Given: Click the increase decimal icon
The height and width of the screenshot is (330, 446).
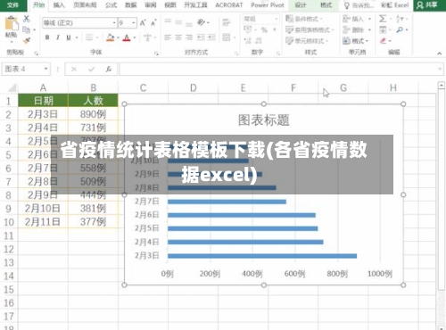Looking at the screenshot, I should click(247, 40).
